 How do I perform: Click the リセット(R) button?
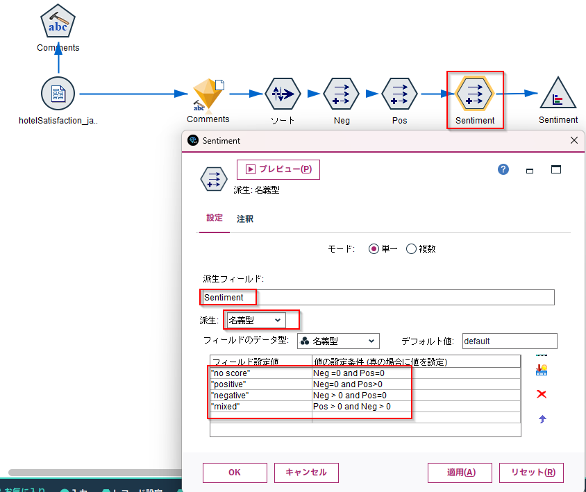point(531,473)
